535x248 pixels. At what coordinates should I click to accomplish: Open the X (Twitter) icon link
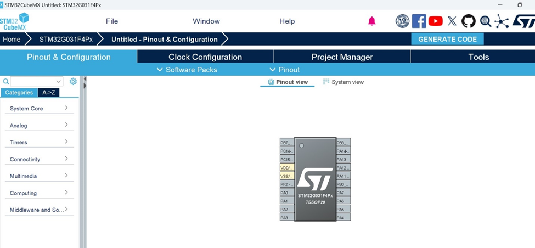tap(452, 21)
